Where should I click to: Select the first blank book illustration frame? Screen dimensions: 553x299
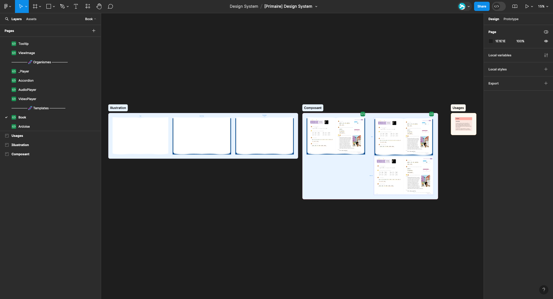click(x=140, y=136)
